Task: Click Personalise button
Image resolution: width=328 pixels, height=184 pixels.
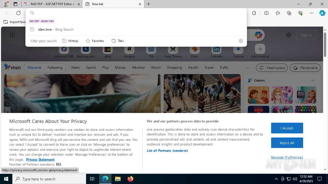Action: coord(305,68)
